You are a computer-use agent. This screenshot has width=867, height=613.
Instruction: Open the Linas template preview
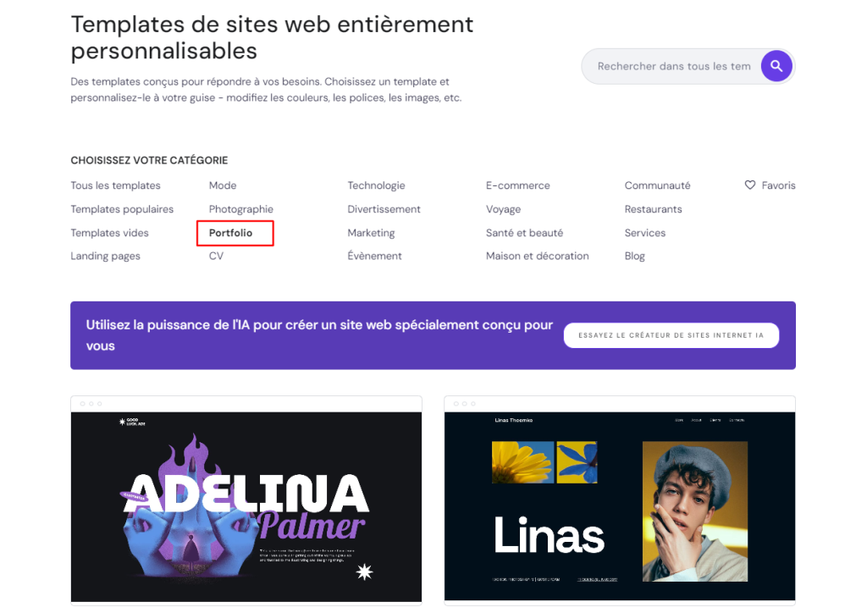pyautogui.click(x=619, y=506)
